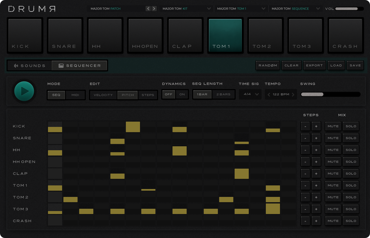Viewport: 370px width, 238px height.
Task: Solo the KICK track
Action: point(351,126)
